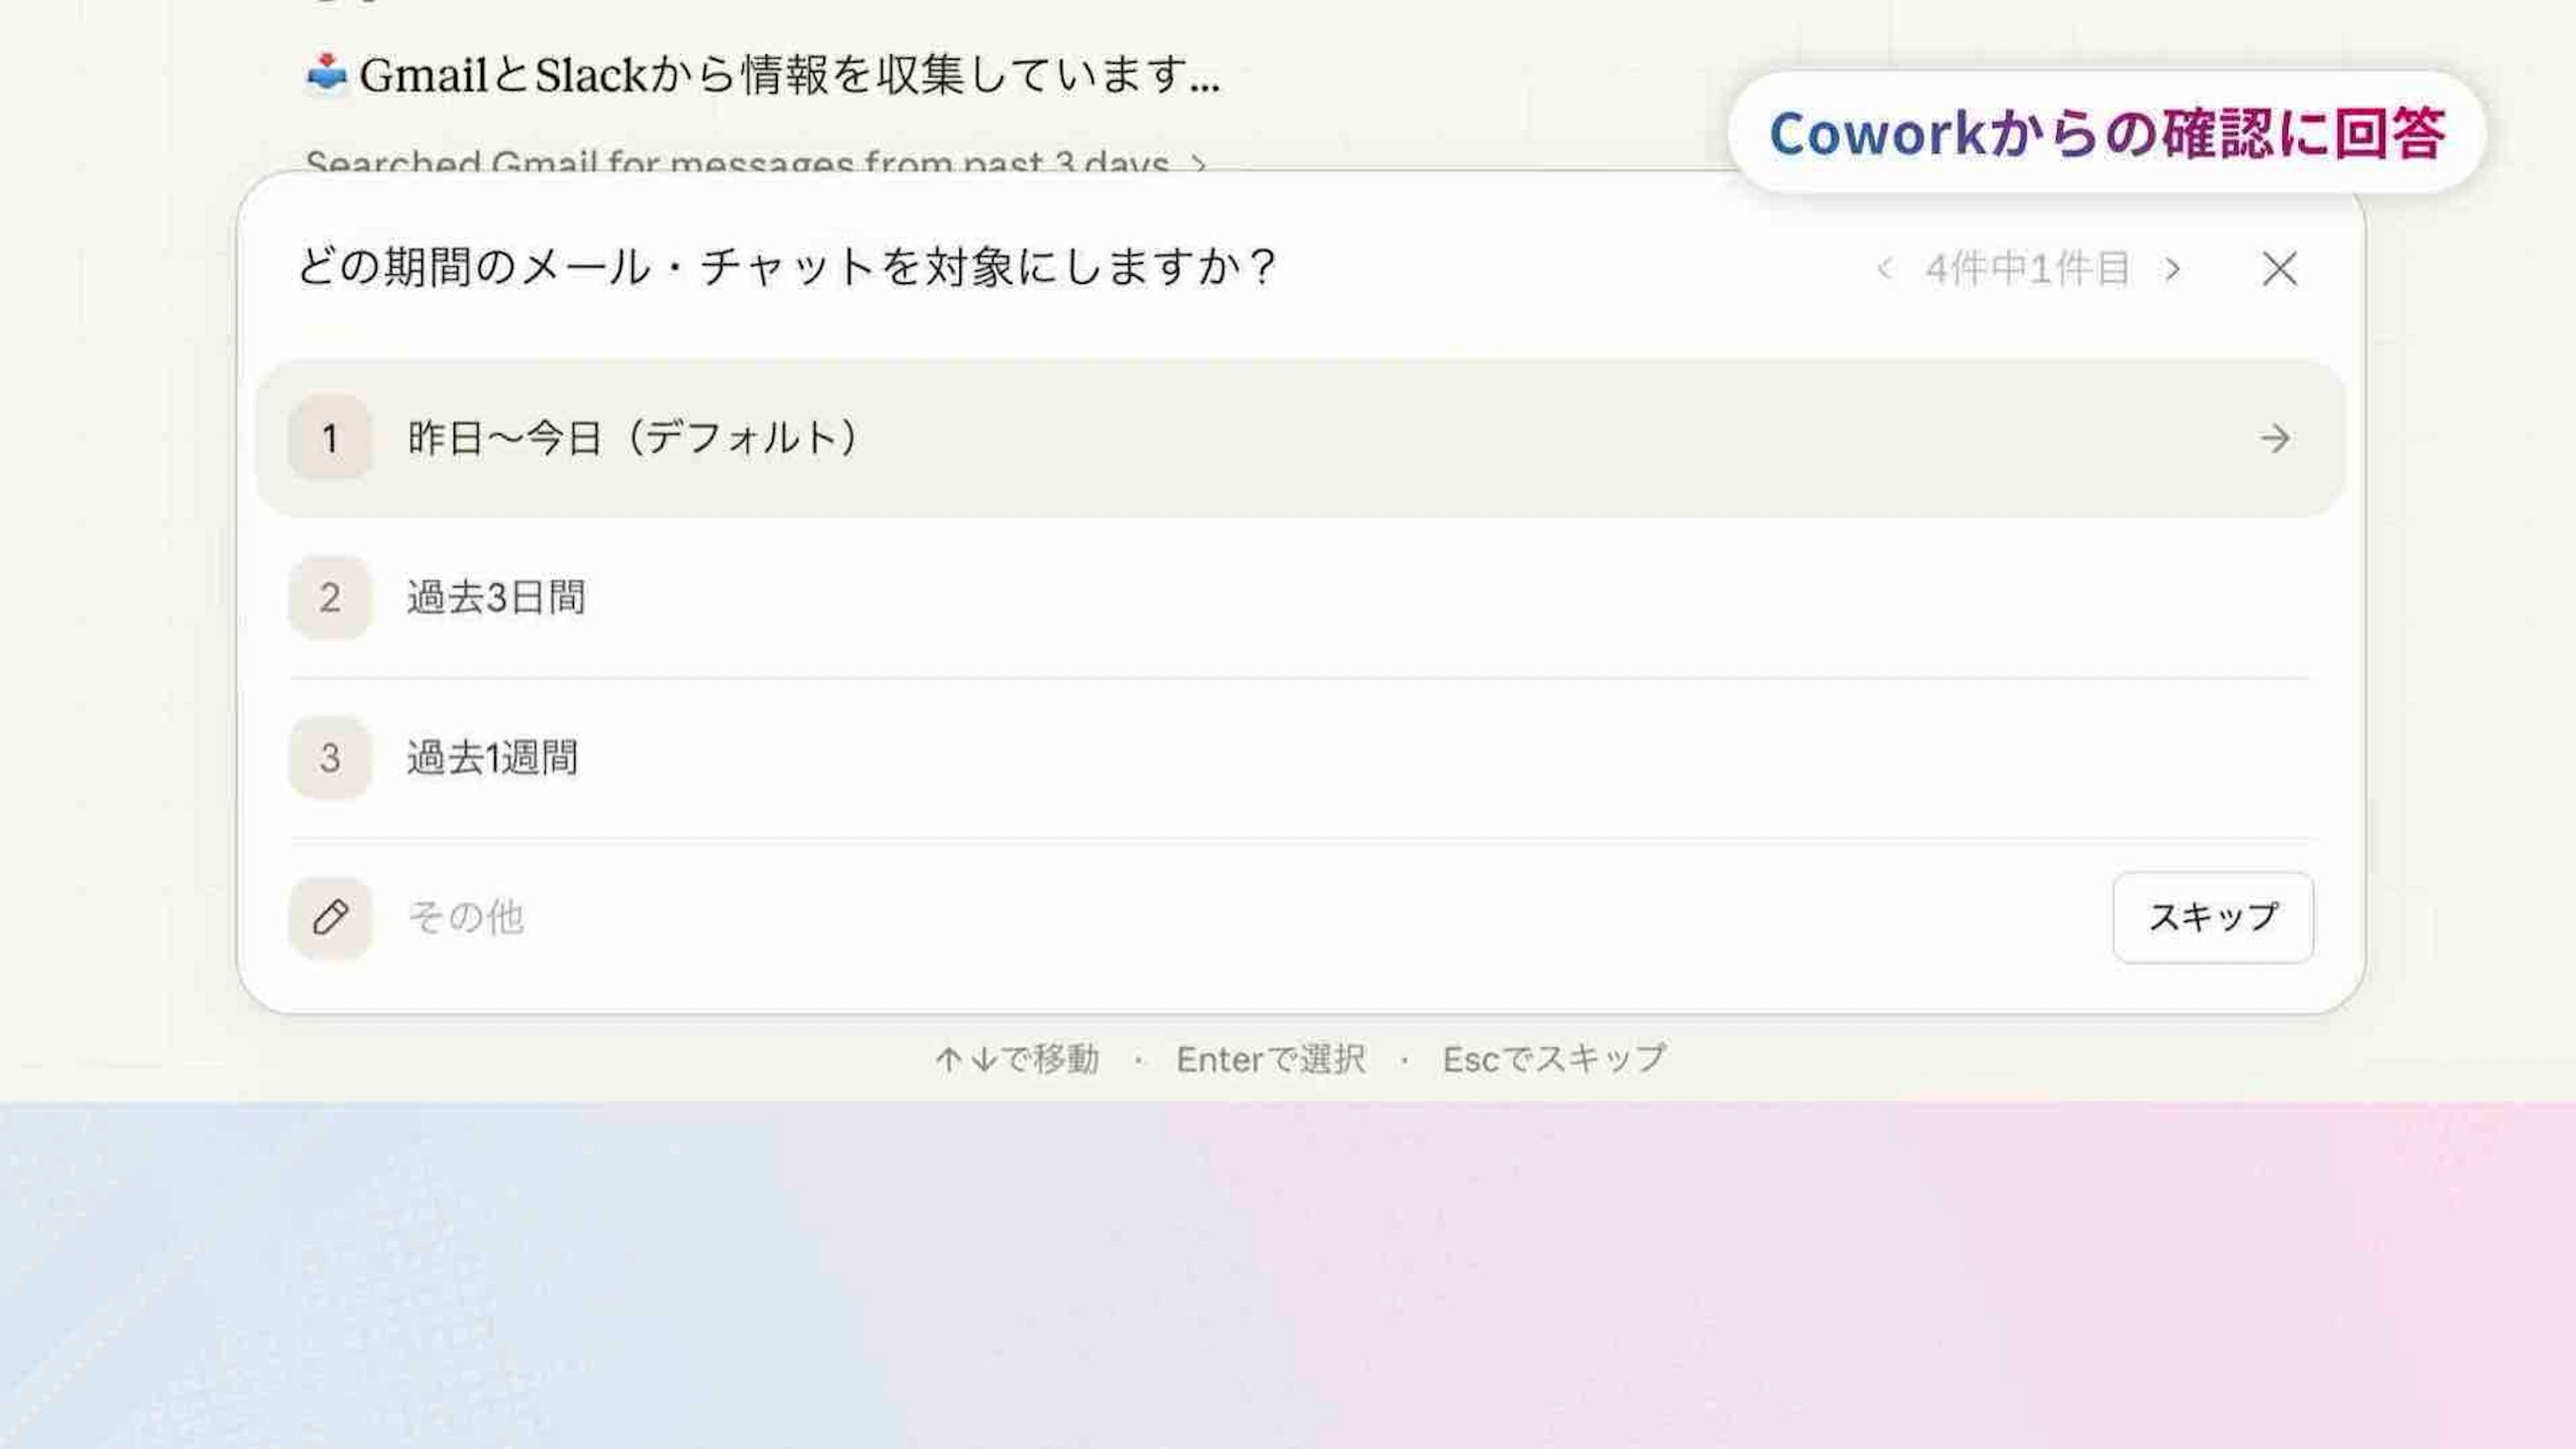
Task: Click the chevron after Searched Gmail text
Action: 1198,162
